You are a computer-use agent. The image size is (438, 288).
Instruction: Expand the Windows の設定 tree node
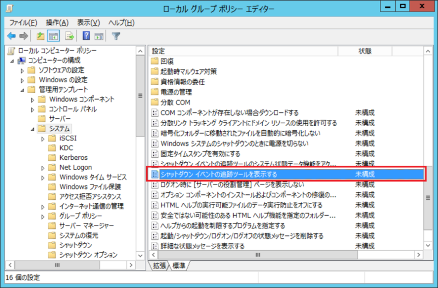(22, 81)
